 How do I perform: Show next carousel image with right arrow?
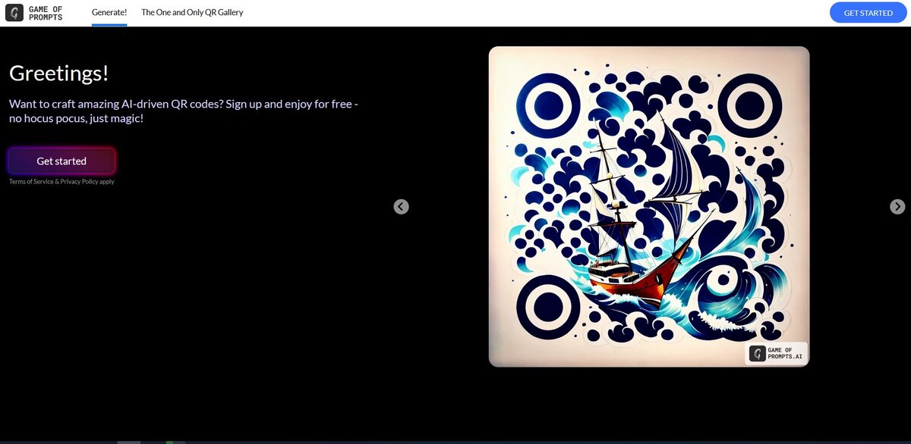coord(897,206)
